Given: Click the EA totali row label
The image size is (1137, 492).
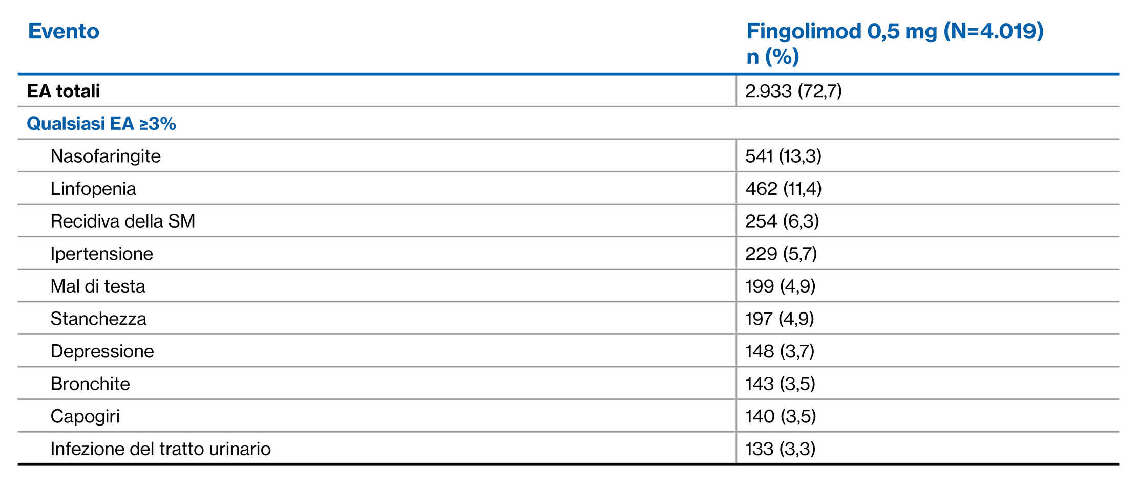Looking at the screenshot, I should point(64,91).
